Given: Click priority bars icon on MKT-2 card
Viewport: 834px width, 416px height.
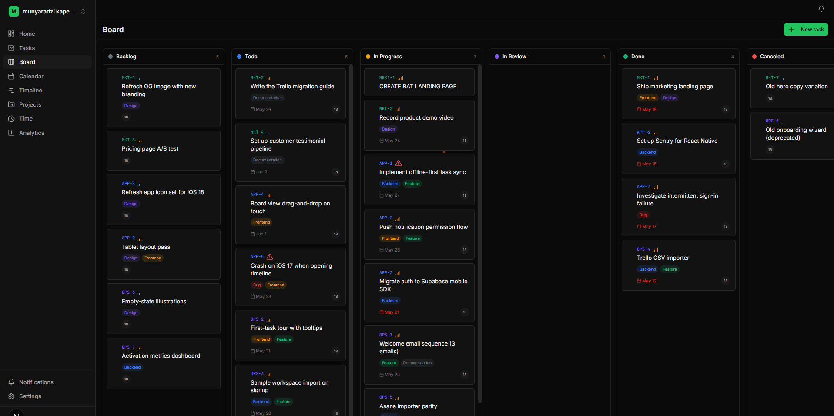Looking at the screenshot, I should (x=398, y=109).
